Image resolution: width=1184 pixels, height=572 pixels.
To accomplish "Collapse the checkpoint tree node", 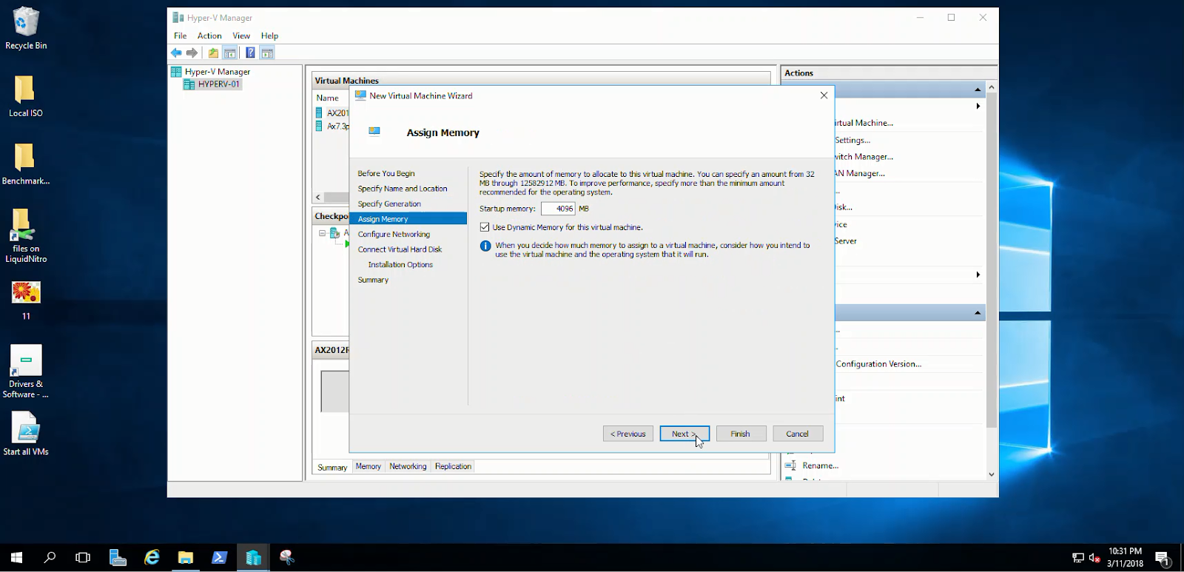I will (x=322, y=233).
